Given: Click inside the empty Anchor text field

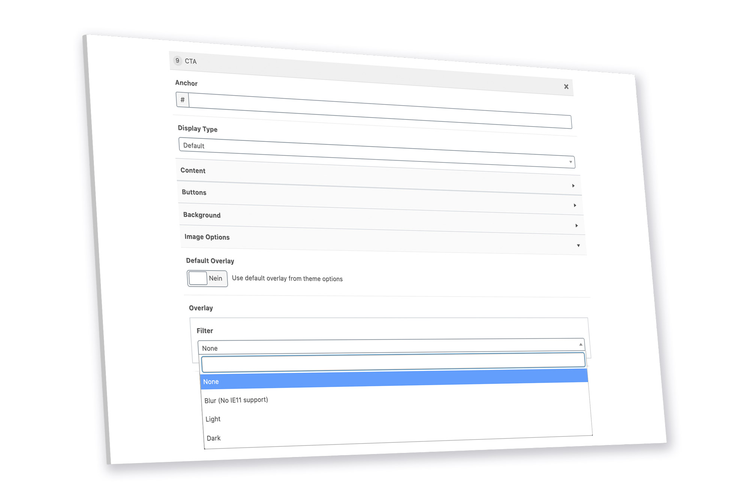Looking at the screenshot, I should coord(374,110).
